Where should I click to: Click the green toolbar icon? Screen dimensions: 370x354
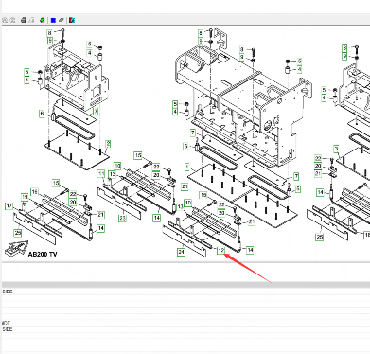tap(43, 20)
